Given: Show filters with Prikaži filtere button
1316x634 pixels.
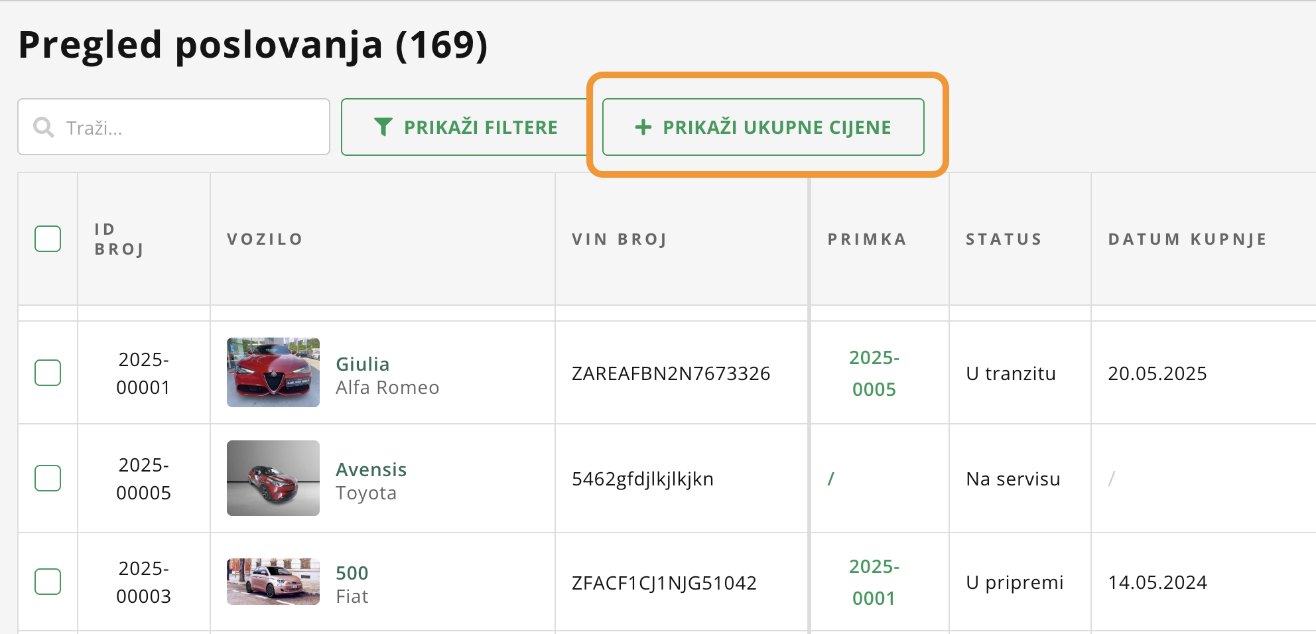Looking at the screenshot, I should pyautogui.click(x=466, y=127).
